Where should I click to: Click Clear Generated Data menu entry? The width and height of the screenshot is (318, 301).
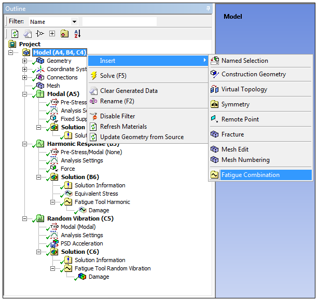point(128,91)
